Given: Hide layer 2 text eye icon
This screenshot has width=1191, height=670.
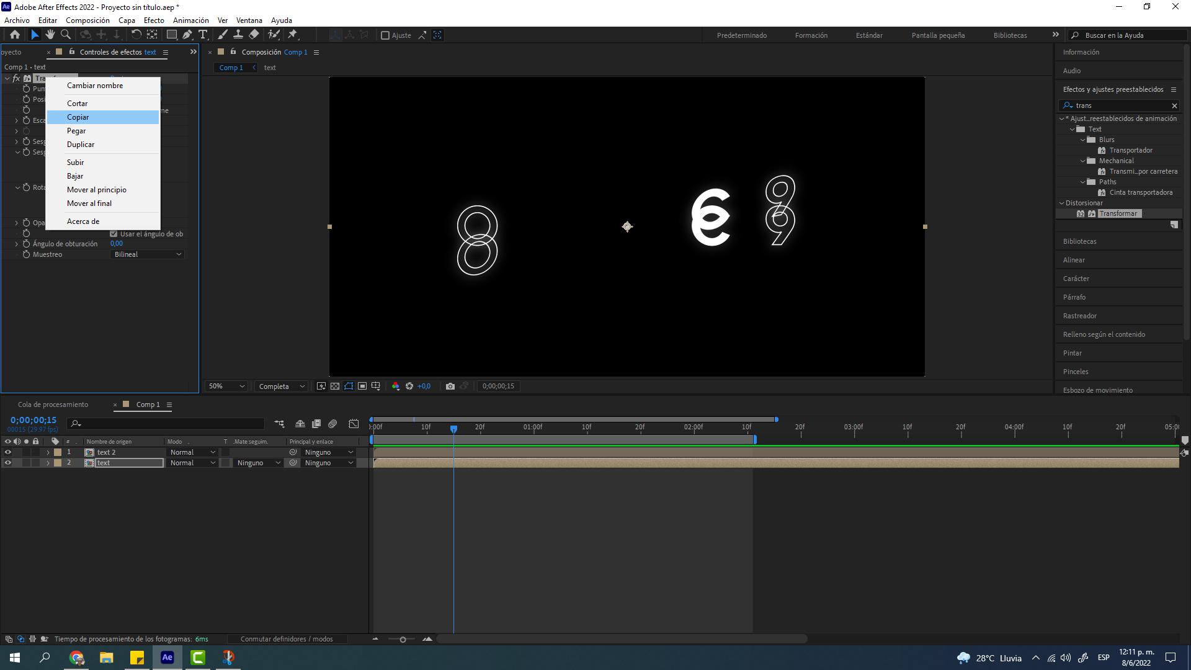Looking at the screenshot, I should pyautogui.click(x=8, y=463).
